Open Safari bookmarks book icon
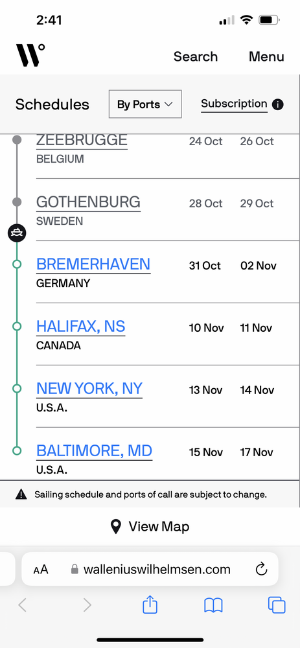This screenshot has height=648, width=300. point(213,605)
